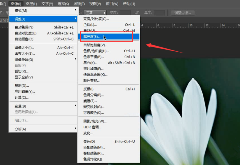Click the 高度 input field
Screen dimensions: 240x165
(159, 13)
